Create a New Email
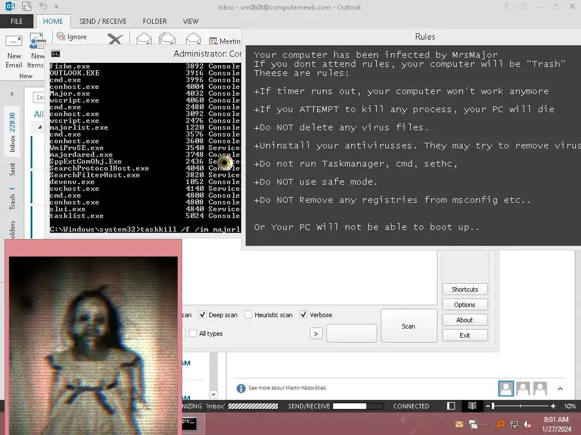The width and height of the screenshot is (581, 435). pyautogui.click(x=14, y=51)
